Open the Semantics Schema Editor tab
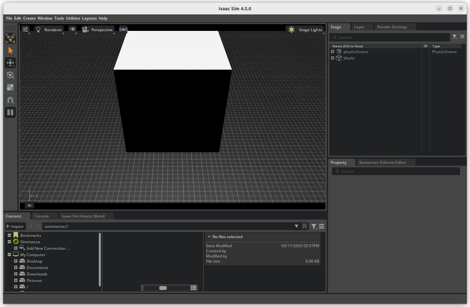Screen dimensions: 470x307 [x=383, y=163]
